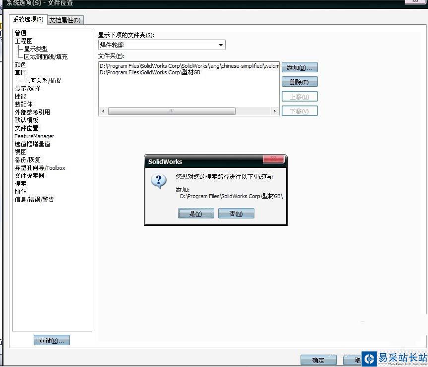Click left arrow of folder list scrollbar
Image resolution: width=428 pixels, height=367 pixels.
click(x=103, y=111)
